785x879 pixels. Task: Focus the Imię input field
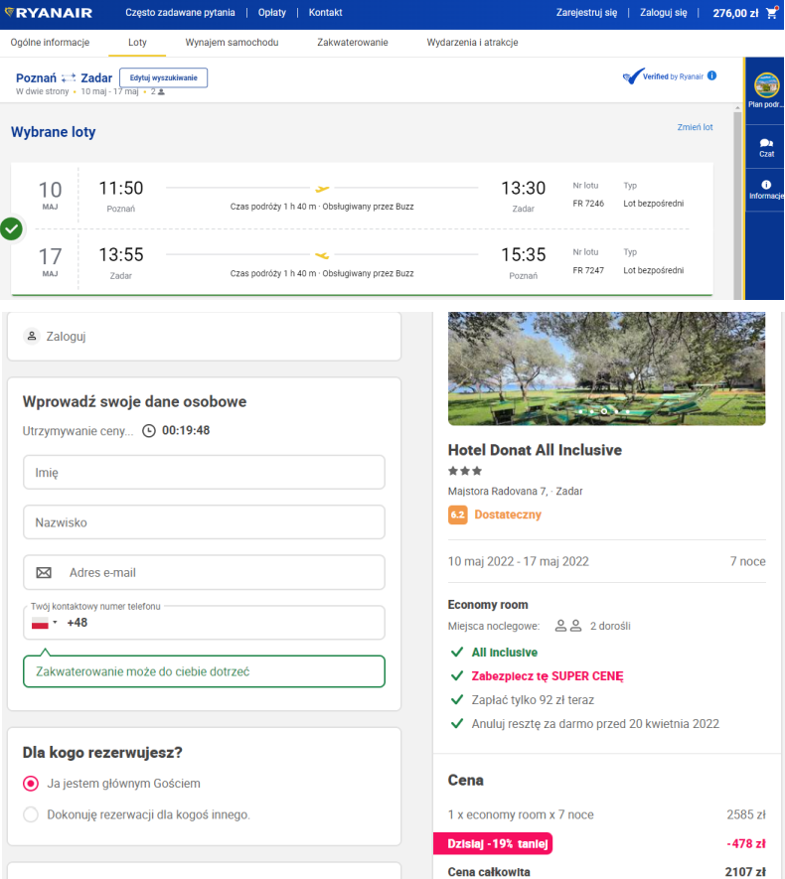[204, 473]
